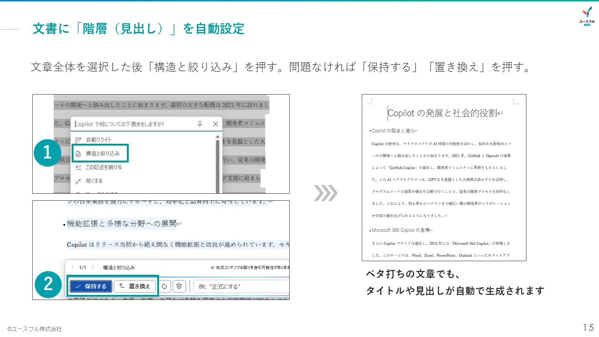Close the Copilot draft prompt box

click(215, 124)
